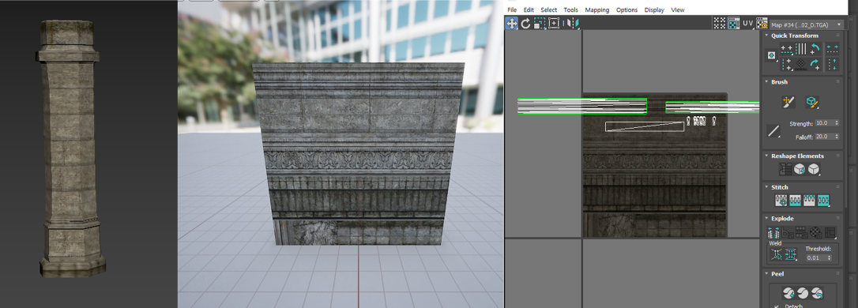Open the Mapping menu
This screenshot has width=858, height=308.
597,9
